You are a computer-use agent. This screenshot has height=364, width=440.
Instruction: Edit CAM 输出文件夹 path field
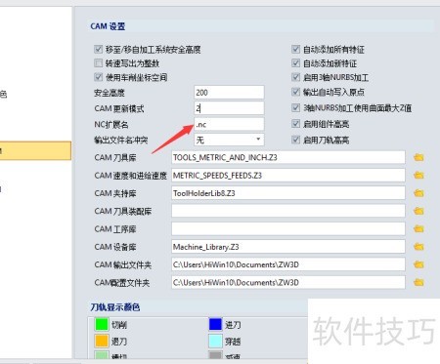click(288, 264)
